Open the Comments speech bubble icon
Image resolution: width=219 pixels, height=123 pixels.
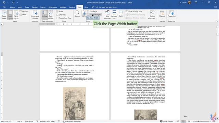216,7
